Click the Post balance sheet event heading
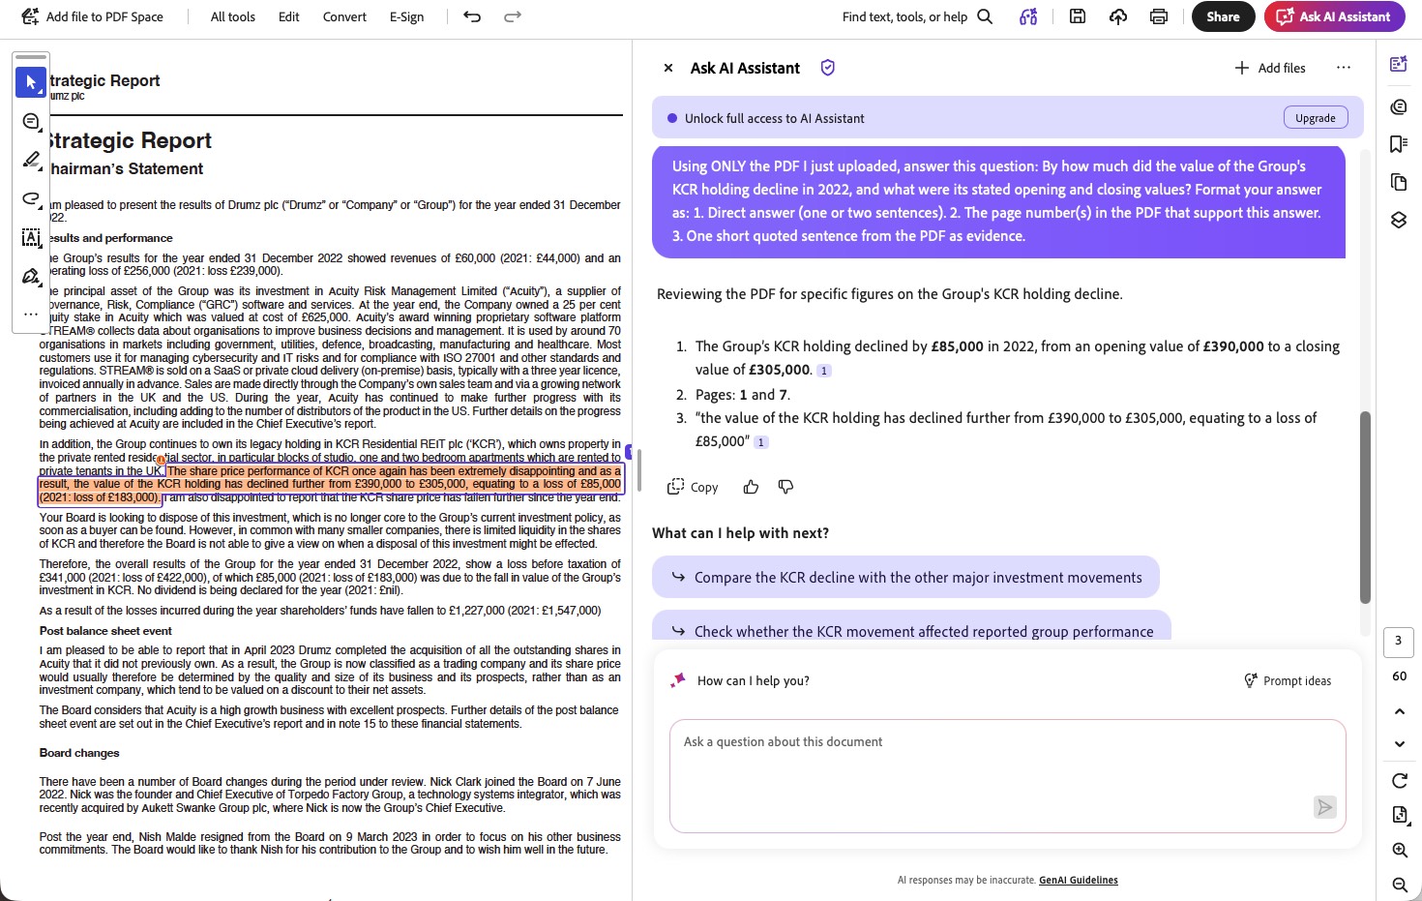The image size is (1422, 901). coord(105,631)
